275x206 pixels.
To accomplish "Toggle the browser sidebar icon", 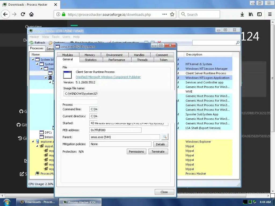I will [x=259, y=14].
